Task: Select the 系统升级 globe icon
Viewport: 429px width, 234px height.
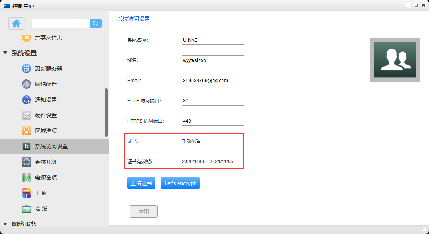Action: 26,162
